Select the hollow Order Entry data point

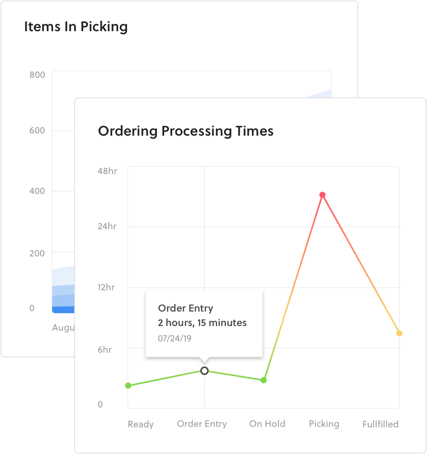click(204, 371)
